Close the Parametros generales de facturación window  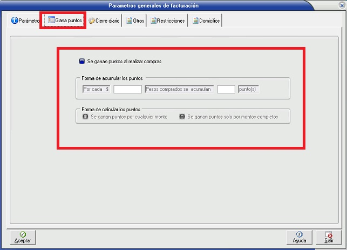(x=341, y=5)
